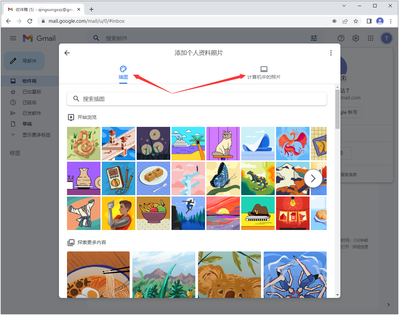Choose the cliff jumper illustration
The image size is (399, 315).
click(188, 213)
